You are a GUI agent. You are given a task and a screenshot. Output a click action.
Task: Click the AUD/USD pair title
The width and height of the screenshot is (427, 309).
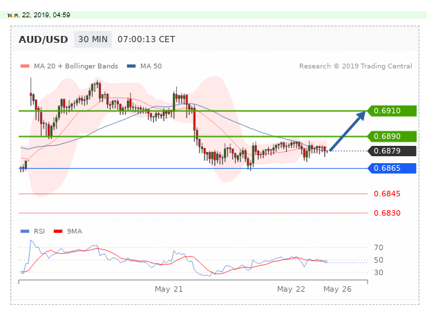[x=44, y=39]
